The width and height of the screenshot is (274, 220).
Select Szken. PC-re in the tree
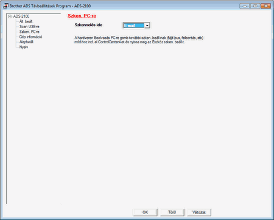[x=29, y=32]
